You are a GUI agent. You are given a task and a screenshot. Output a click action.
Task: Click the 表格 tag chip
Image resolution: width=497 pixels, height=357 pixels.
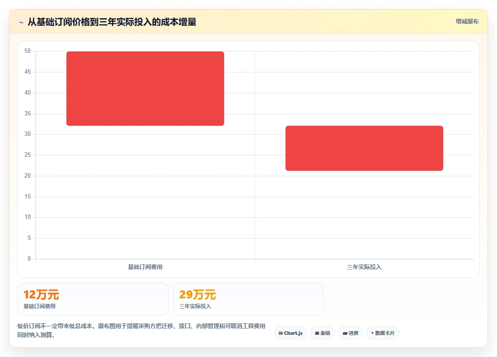pos(322,333)
